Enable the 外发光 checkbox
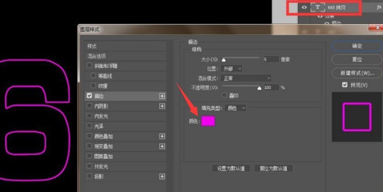The image size is (383, 192). click(89, 166)
